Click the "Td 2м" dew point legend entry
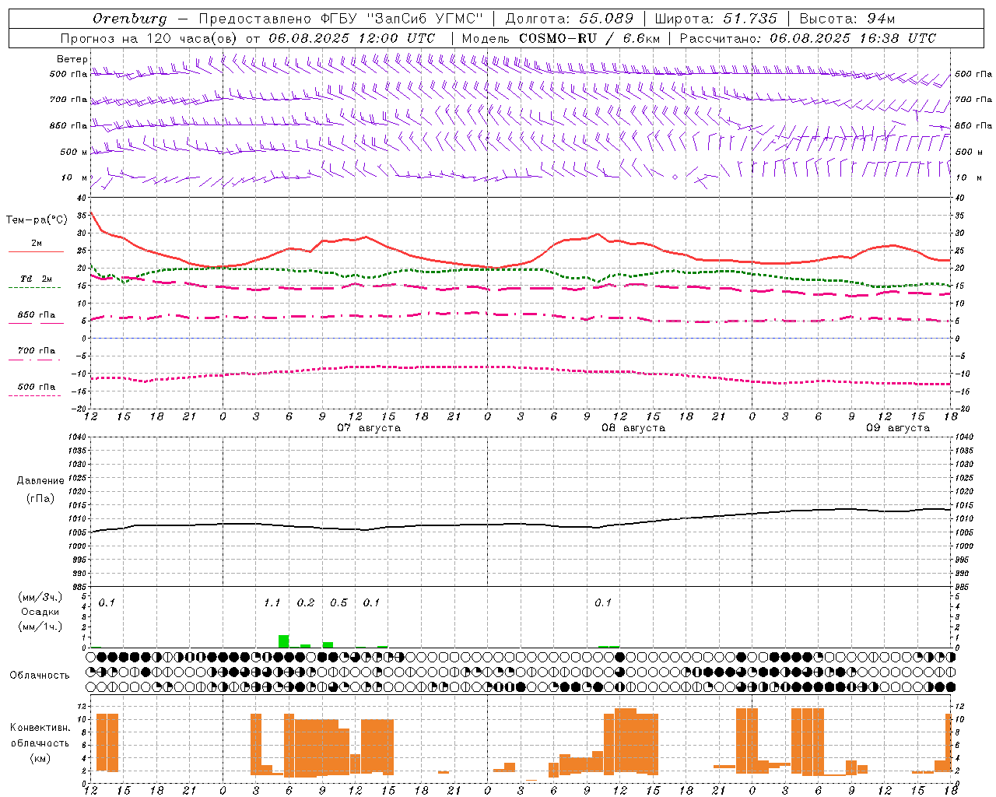The height and width of the screenshot is (797, 996). pos(37,279)
